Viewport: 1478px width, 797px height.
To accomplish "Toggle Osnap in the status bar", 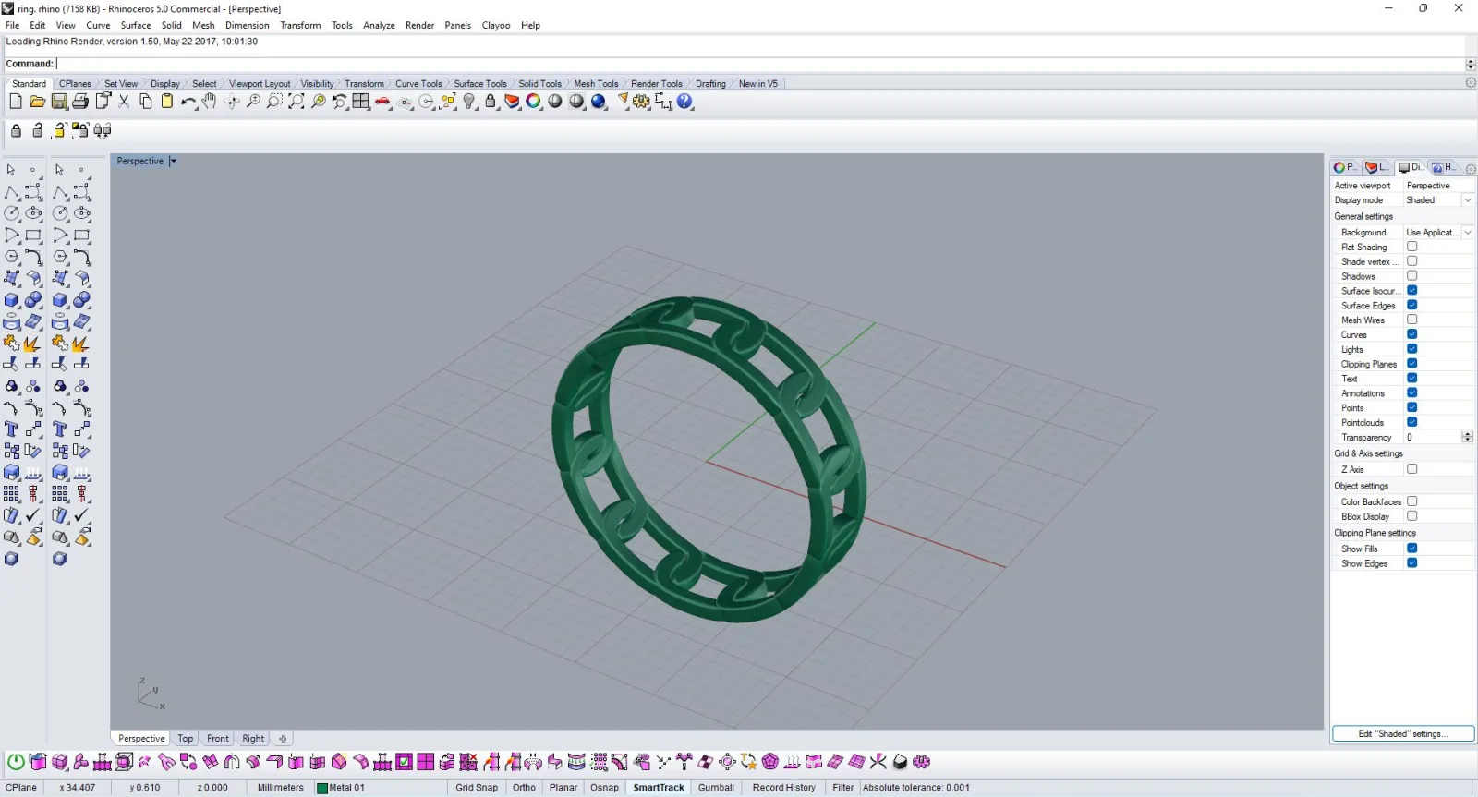I will click(x=604, y=788).
